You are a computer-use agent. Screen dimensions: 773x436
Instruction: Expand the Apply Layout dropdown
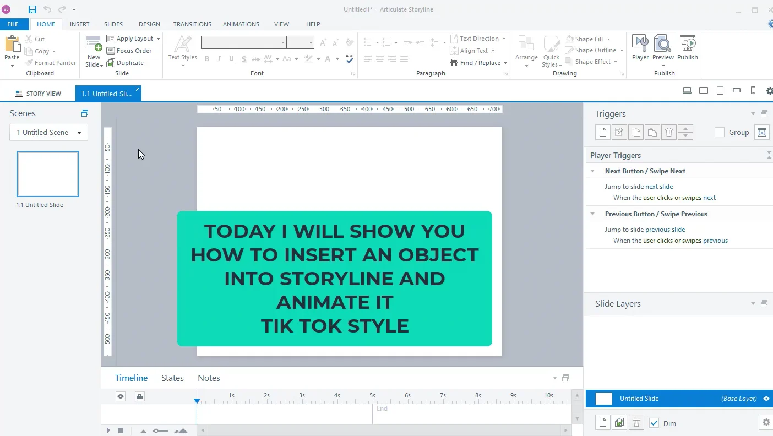pos(158,39)
